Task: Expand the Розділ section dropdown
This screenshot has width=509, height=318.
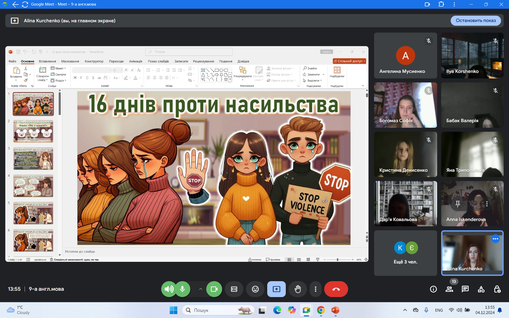Action: [59, 81]
